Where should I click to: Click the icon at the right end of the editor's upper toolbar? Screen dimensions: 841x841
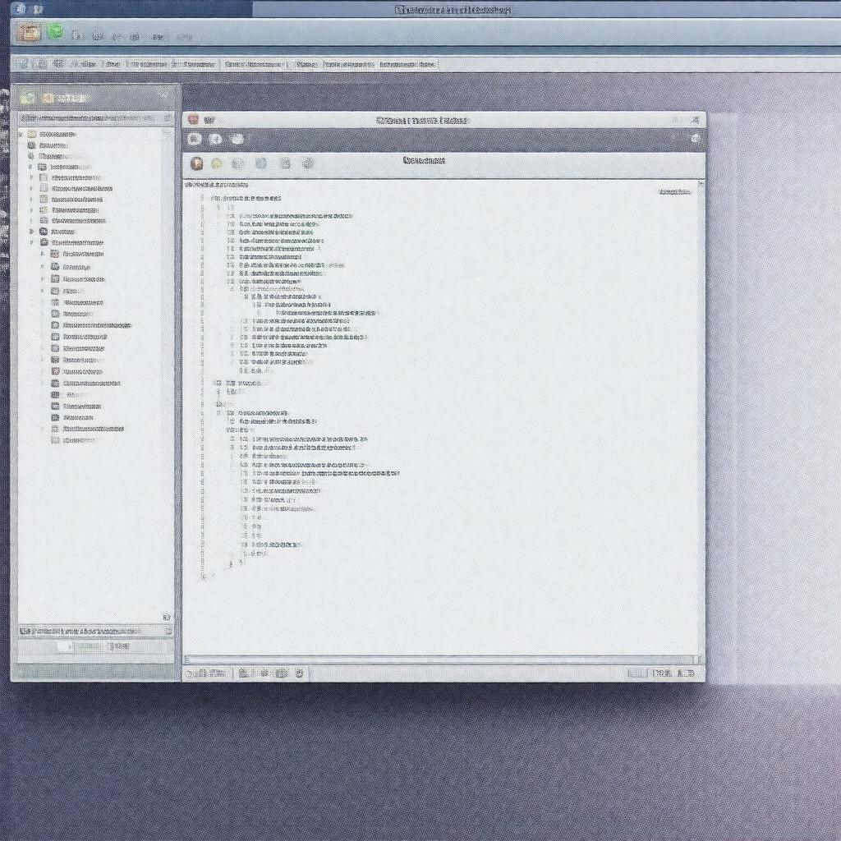(695, 140)
